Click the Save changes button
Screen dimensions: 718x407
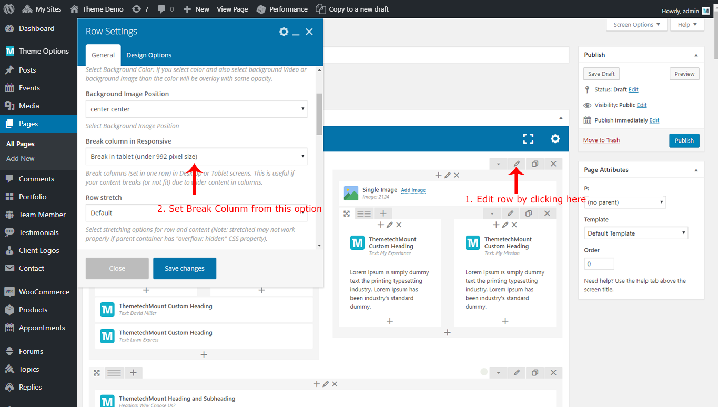point(184,269)
